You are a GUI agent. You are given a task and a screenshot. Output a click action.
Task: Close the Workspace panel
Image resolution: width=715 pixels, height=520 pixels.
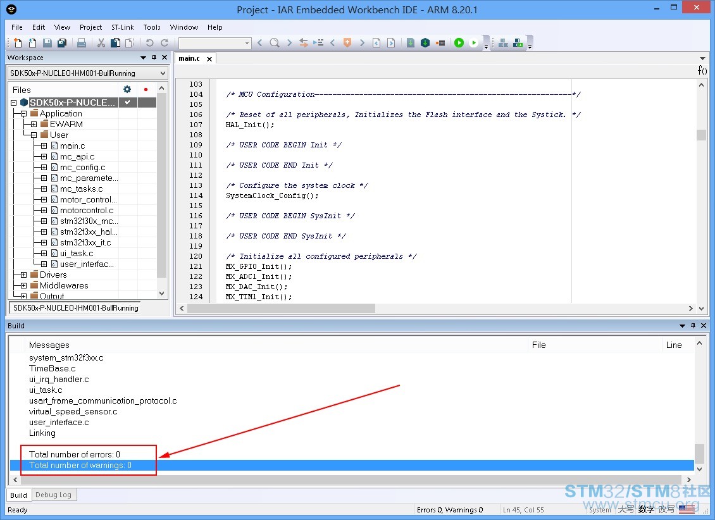pos(165,58)
